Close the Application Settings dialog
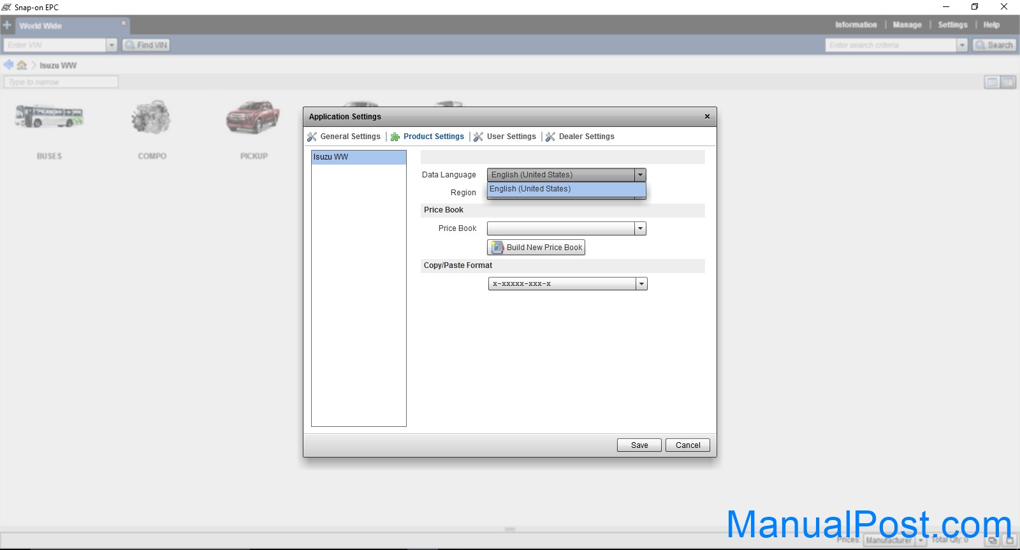 coord(707,117)
